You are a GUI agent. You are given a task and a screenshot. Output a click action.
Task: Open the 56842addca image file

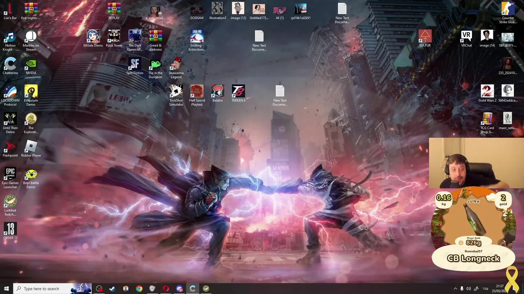pyautogui.click(x=508, y=94)
